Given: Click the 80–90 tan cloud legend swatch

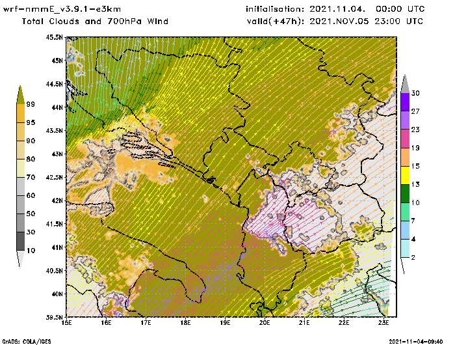Looking at the screenshot, I should click(21, 150).
